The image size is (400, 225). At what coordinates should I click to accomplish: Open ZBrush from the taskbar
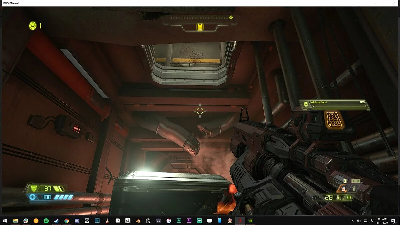coord(128,221)
